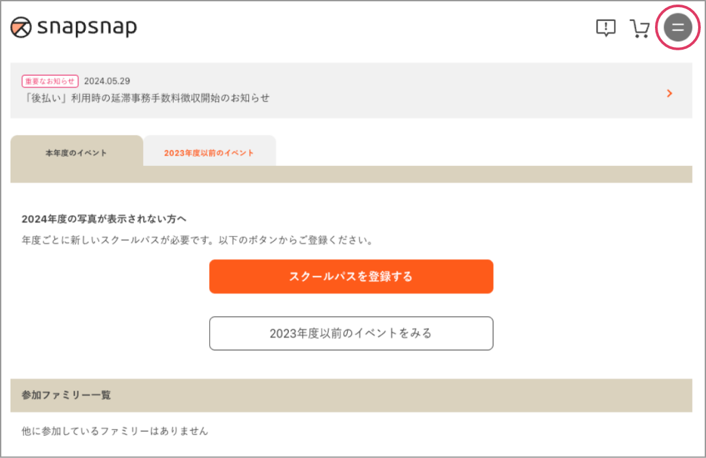
Task: Switch to the 本年度のイベント tab
Action: pyautogui.click(x=76, y=152)
